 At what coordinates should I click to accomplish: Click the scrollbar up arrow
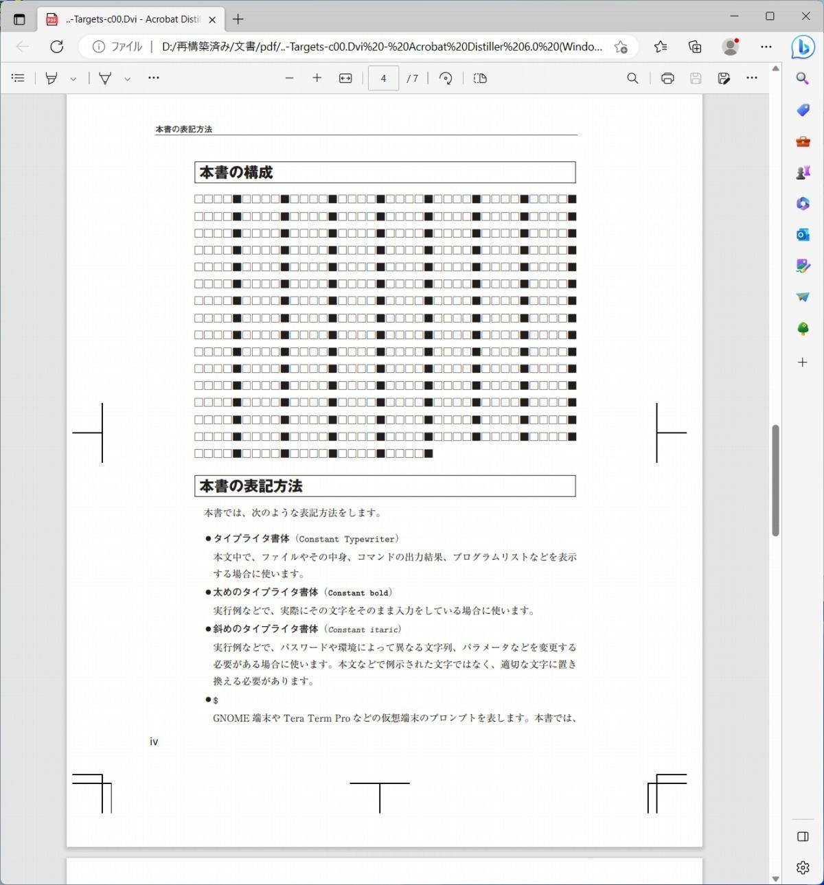(775, 69)
